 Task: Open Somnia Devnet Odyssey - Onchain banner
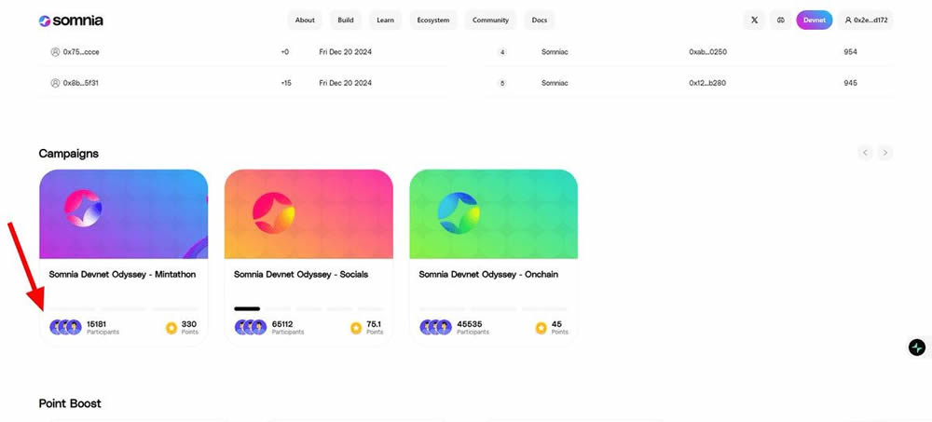pos(493,214)
